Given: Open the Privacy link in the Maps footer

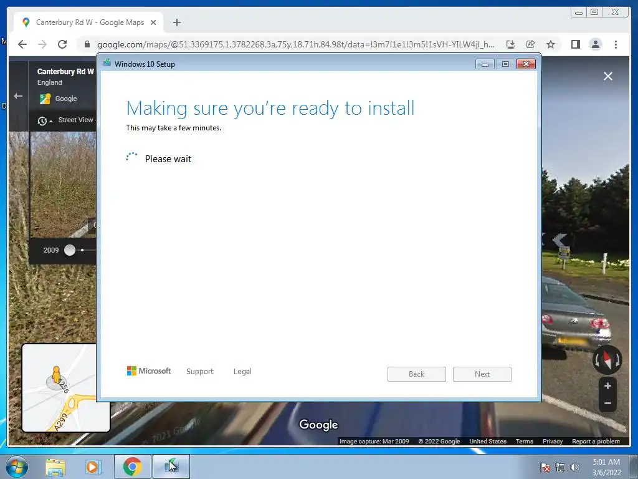Looking at the screenshot, I should [553, 441].
